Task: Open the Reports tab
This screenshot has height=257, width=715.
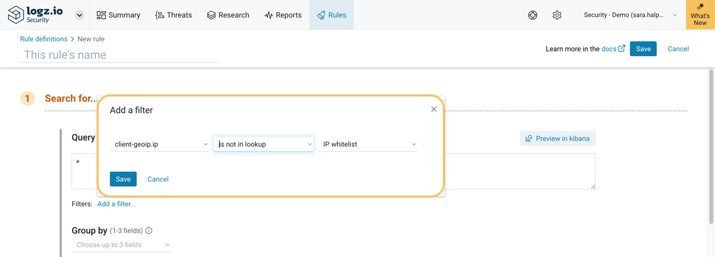Action: click(x=283, y=15)
